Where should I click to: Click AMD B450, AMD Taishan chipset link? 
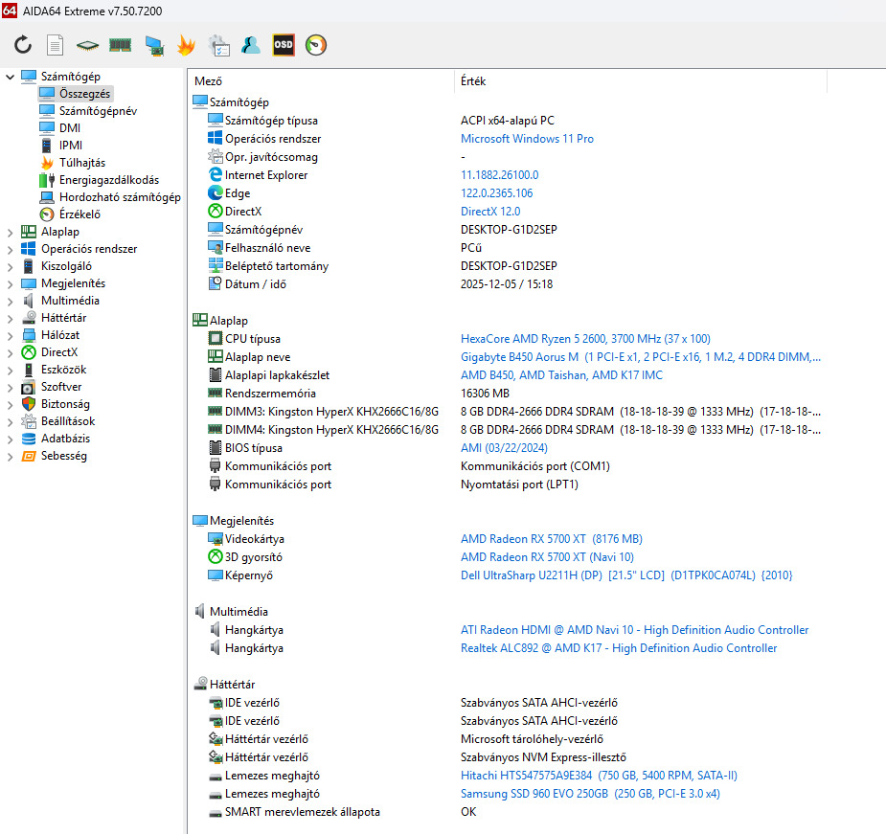tap(561, 375)
